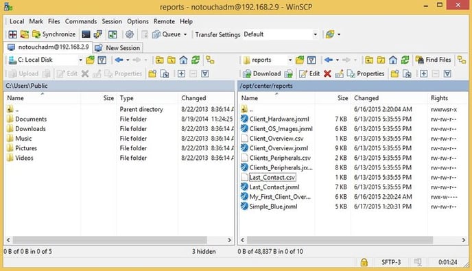Viewport: 472px width, 271px height.
Task: Click the Download button
Action: pos(262,74)
